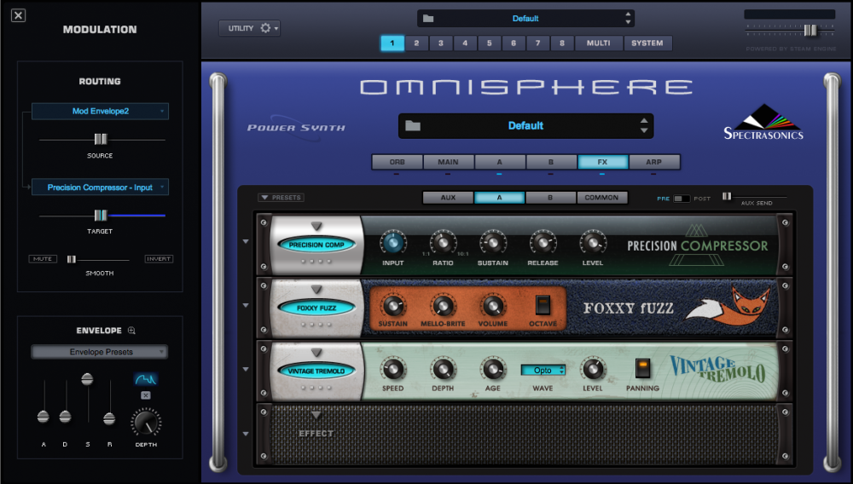Open Precision Compressor - Input target dropdown
Screen dimensions: 853x484
(100, 187)
